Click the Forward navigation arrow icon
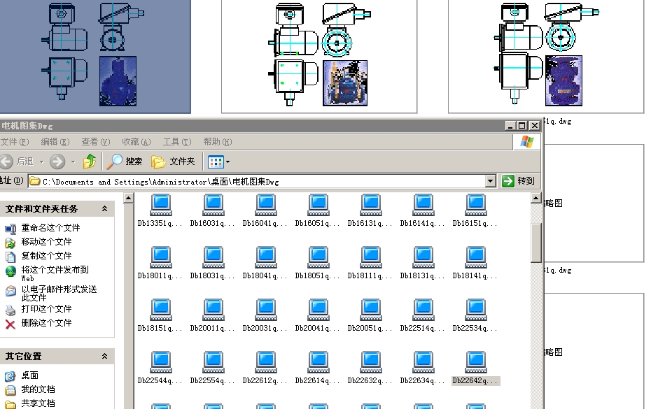 (57, 162)
